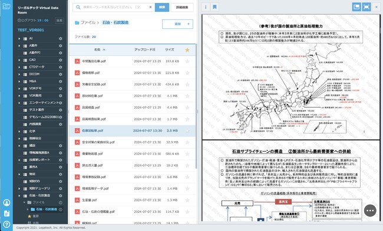Favorite the 4.1 MB file with its star

point(187,96)
